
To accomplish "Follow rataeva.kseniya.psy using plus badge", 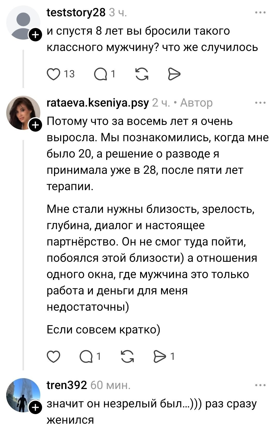I will [35, 125].
